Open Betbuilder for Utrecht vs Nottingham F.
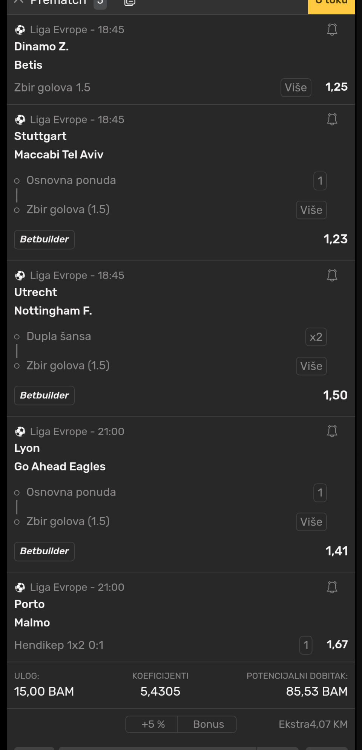Viewport: 362px width, 750px height. pos(44,396)
